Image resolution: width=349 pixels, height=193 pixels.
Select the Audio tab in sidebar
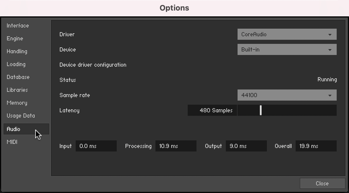click(14, 129)
